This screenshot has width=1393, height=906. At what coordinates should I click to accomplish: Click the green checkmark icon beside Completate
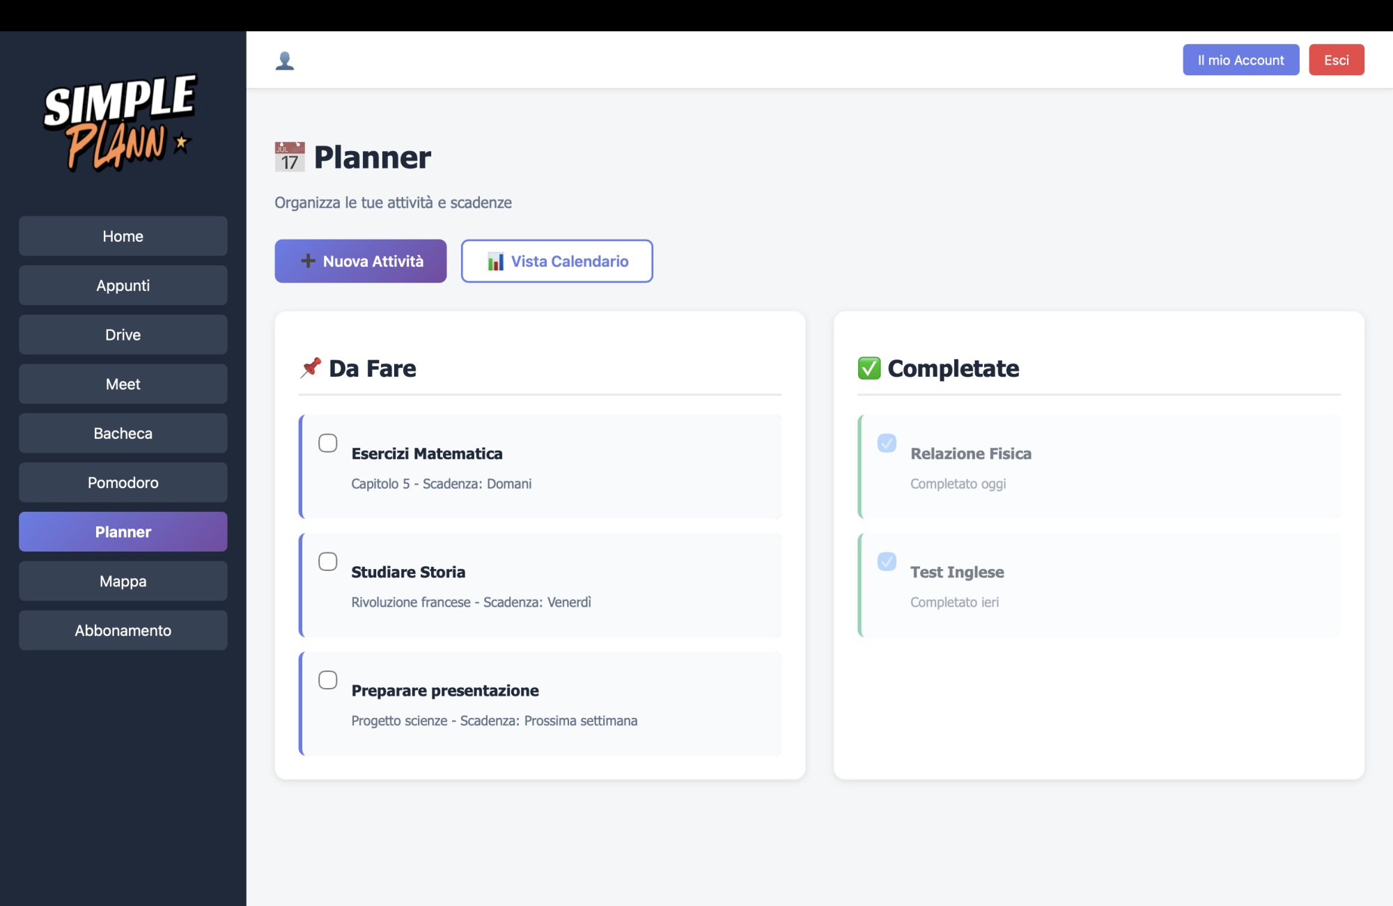point(869,368)
